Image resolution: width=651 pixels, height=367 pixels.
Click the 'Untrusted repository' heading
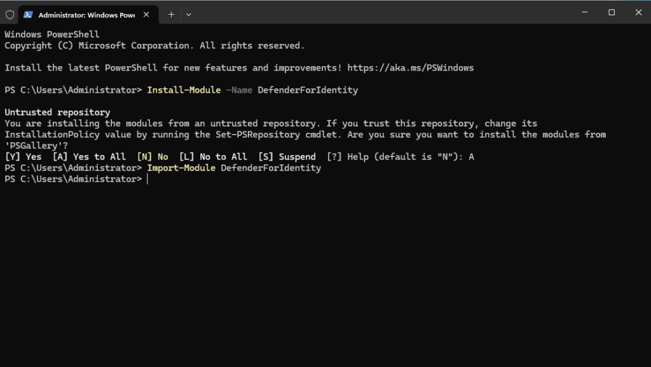pyautogui.click(x=57, y=112)
